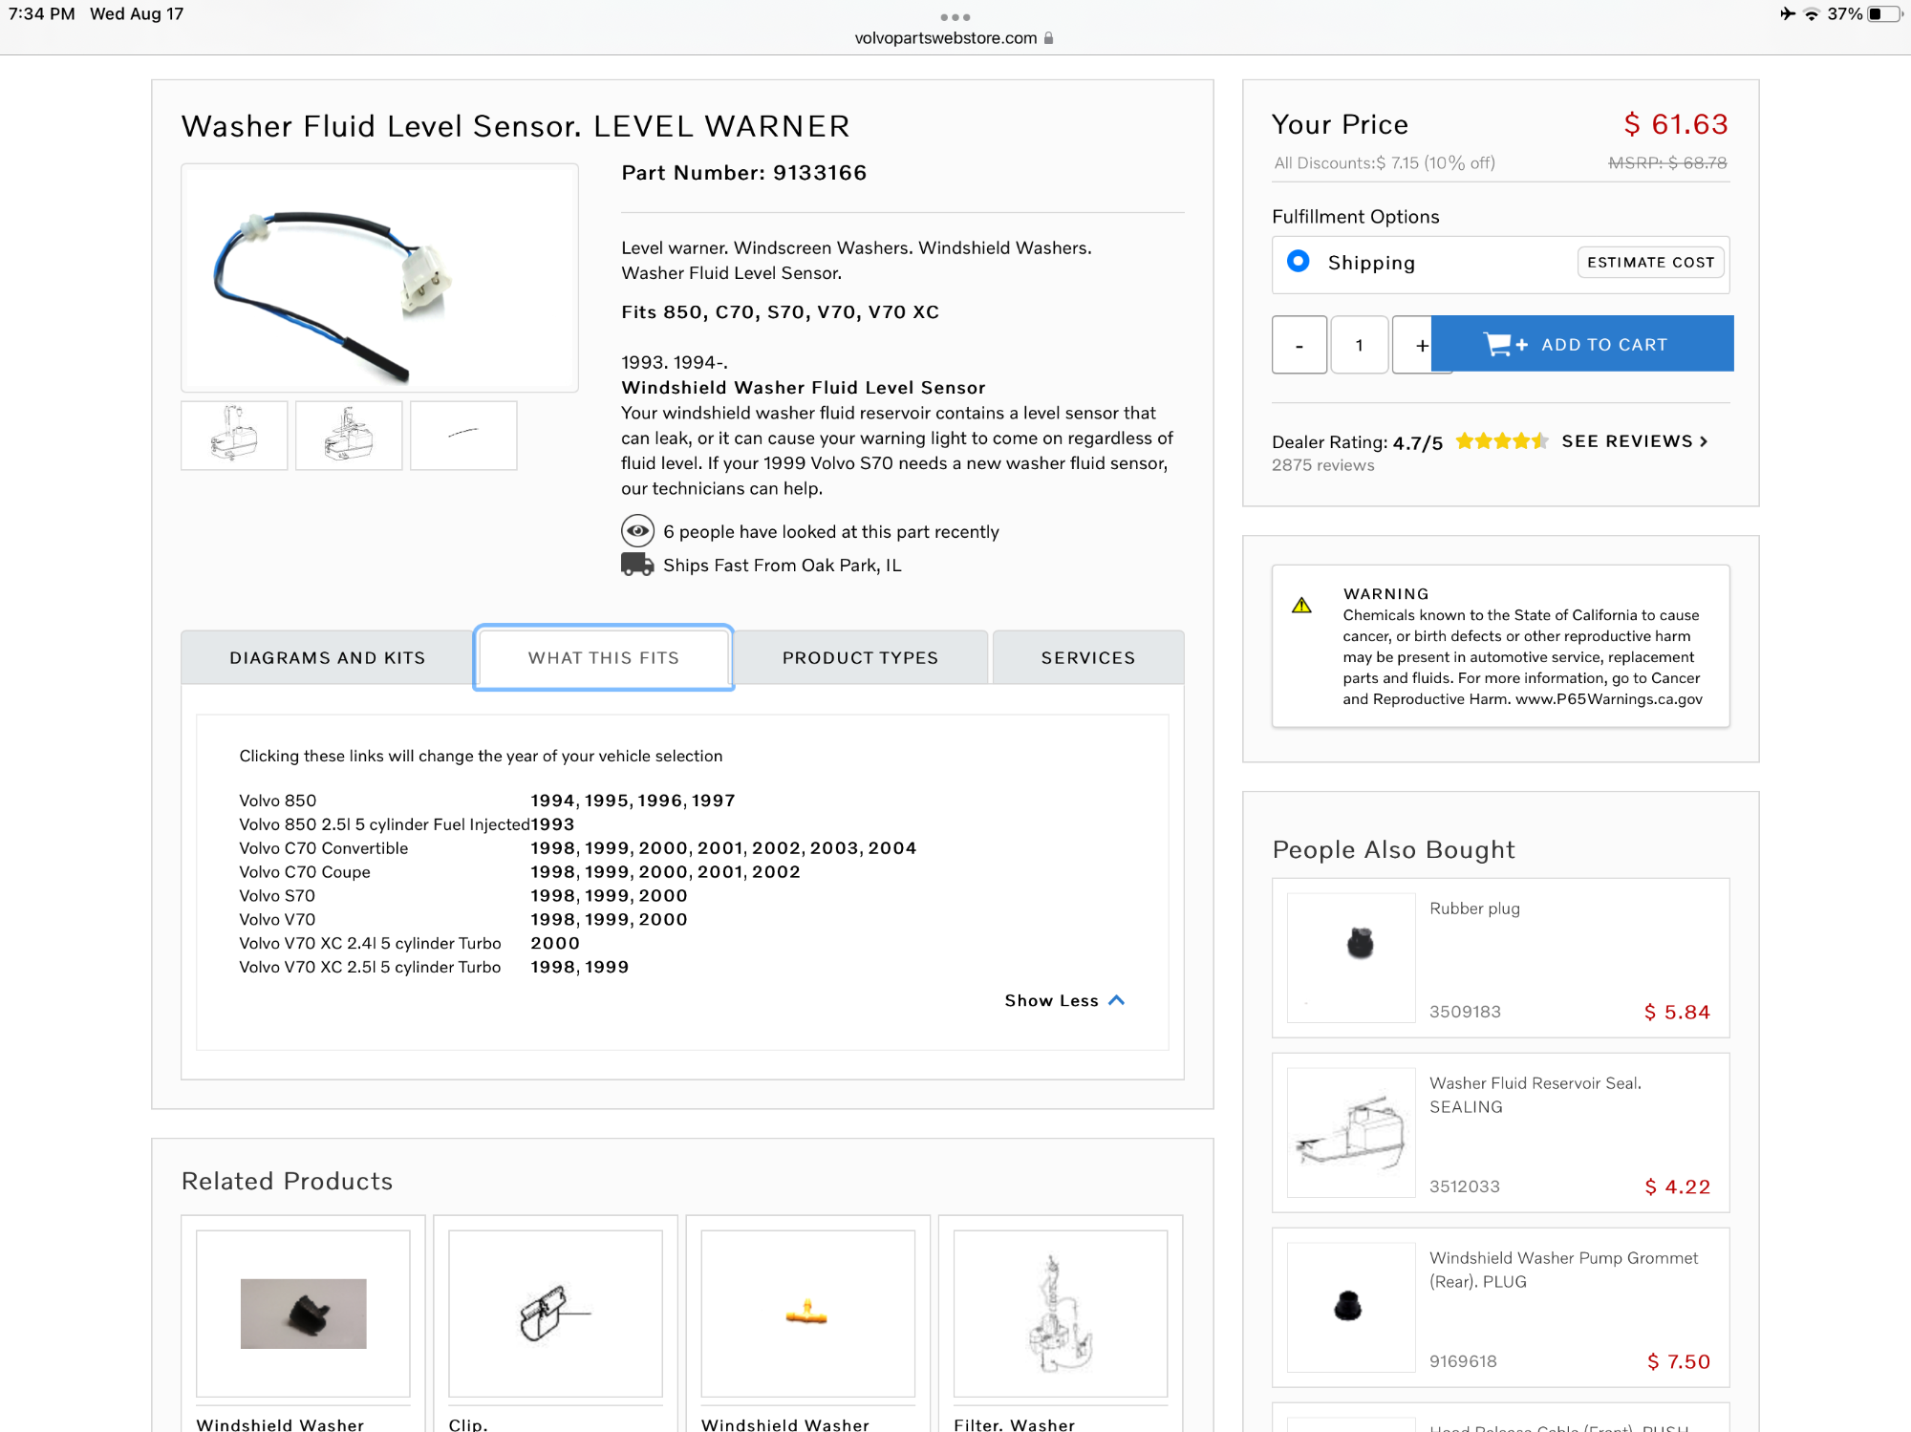The image size is (1911, 1432).
Task: Increase quantity with plus button
Action: [1421, 345]
